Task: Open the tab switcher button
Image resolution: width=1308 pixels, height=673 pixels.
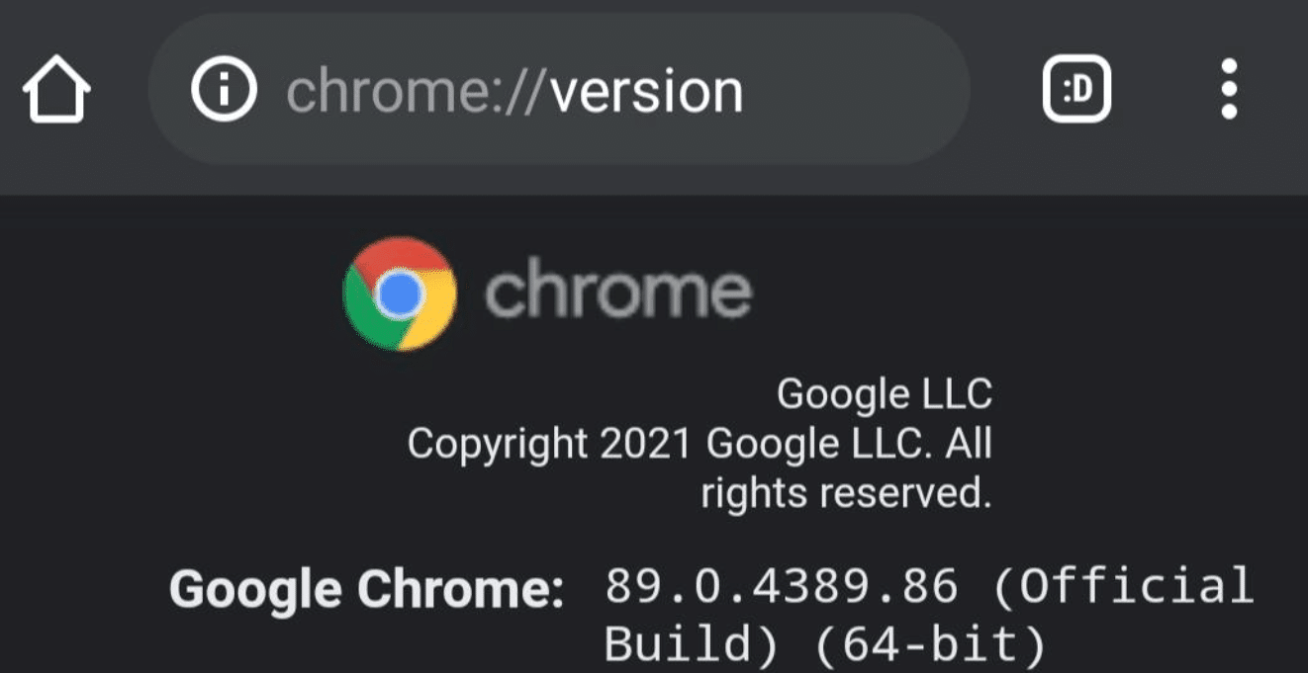Action: 1076,91
